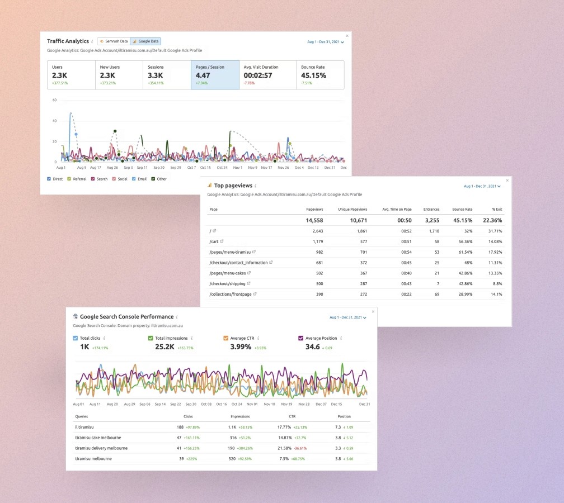The height and width of the screenshot is (503, 564).
Task: Click the Unique Pageviews column header
Action: (352, 210)
